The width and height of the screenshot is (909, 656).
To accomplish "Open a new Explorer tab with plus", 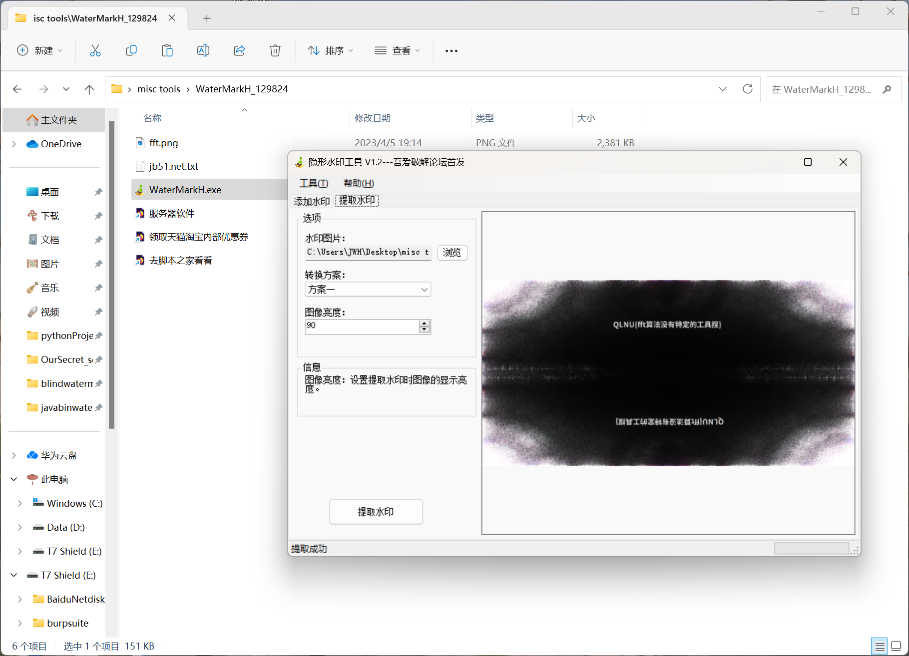I will (x=207, y=18).
